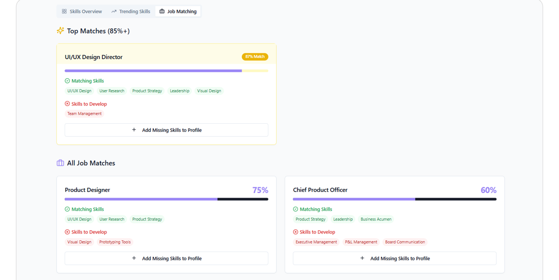The height and width of the screenshot is (280, 559).
Task: Switch to the Trending Skills tab
Action: click(131, 11)
